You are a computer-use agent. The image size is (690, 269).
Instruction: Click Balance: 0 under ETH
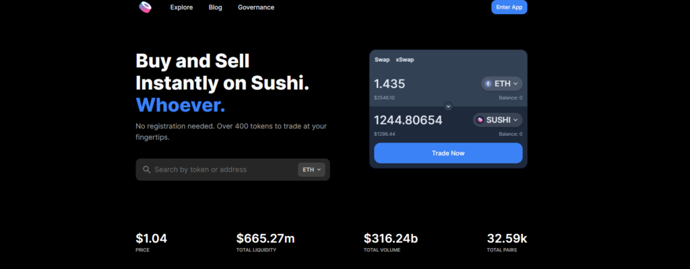pyautogui.click(x=511, y=98)
